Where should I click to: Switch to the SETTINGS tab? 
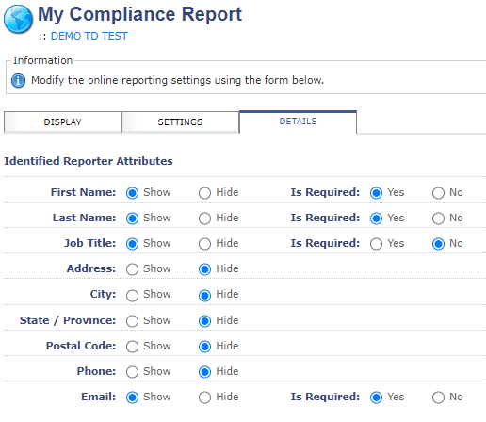click(180, 122)
